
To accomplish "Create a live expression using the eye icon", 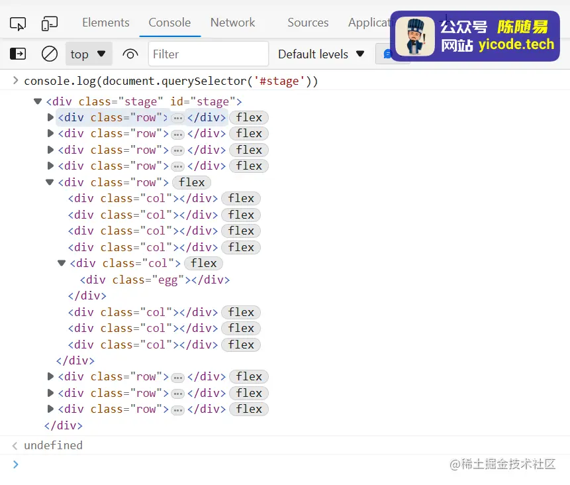I will (x=130, y=54).
